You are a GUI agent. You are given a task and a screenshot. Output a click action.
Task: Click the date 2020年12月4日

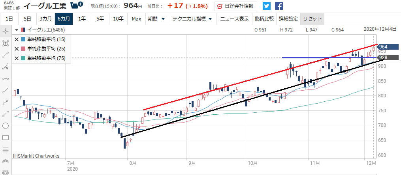[380, 29]
